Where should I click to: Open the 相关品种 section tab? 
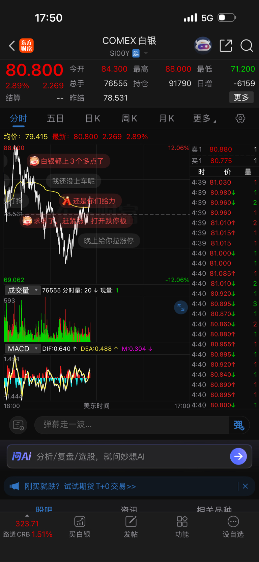214,509
